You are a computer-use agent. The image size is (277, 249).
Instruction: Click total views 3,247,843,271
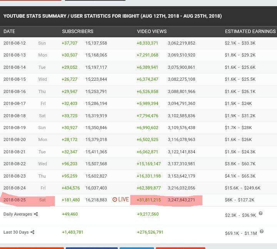pos(182,200)
